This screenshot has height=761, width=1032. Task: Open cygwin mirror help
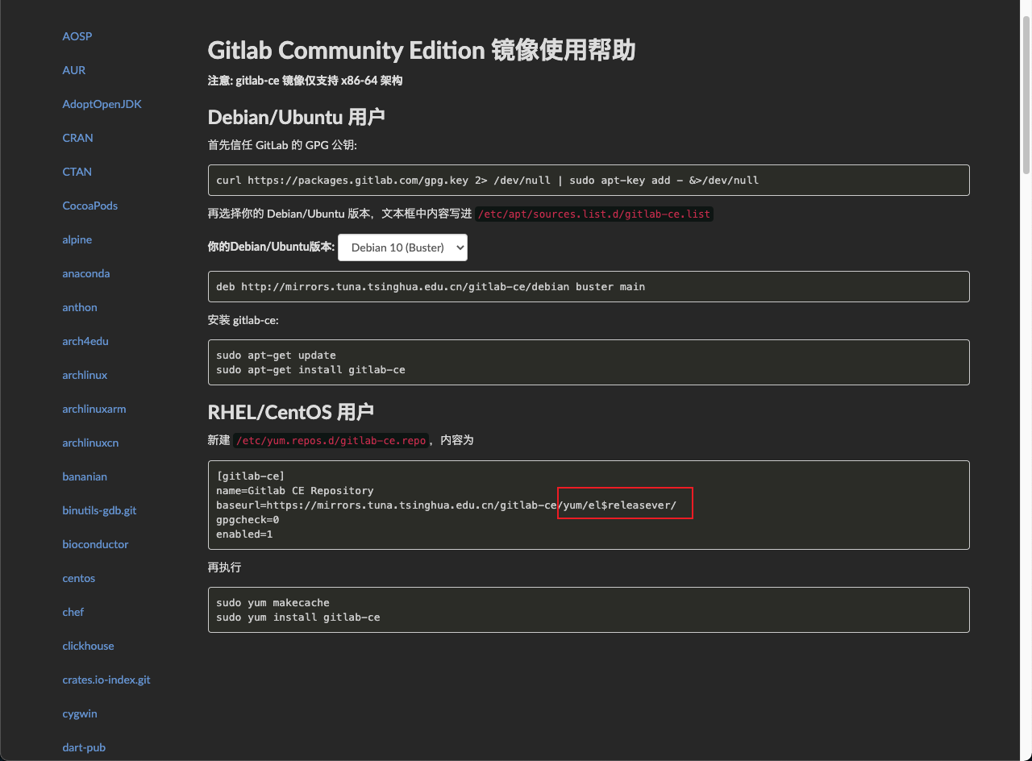point(80,713)
